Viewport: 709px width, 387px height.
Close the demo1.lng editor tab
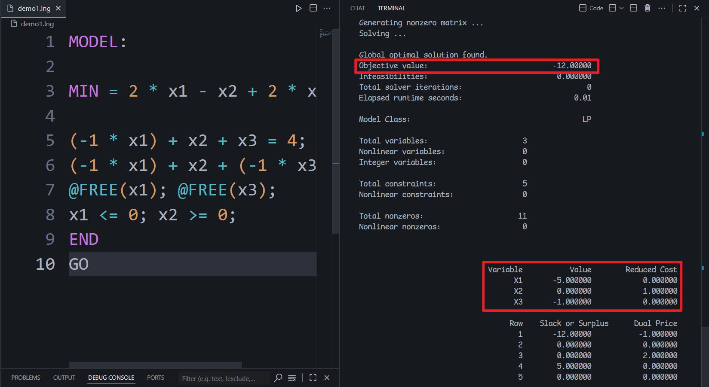(58, 8)
